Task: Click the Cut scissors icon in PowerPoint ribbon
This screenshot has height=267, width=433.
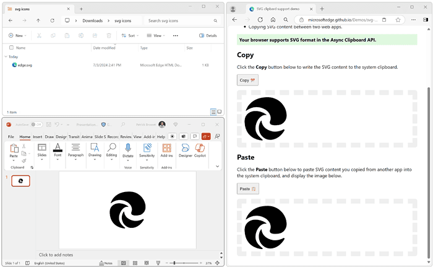Action: [24, 146]
